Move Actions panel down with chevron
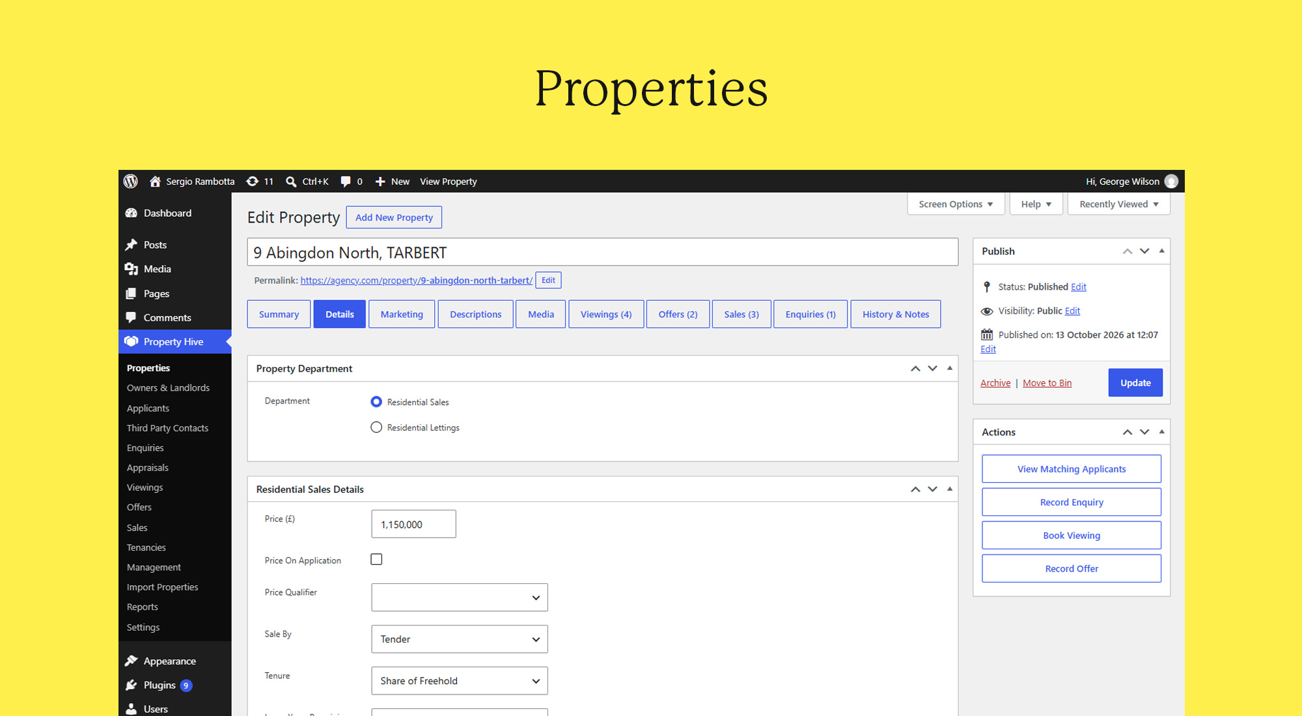 coord(1144,432)
